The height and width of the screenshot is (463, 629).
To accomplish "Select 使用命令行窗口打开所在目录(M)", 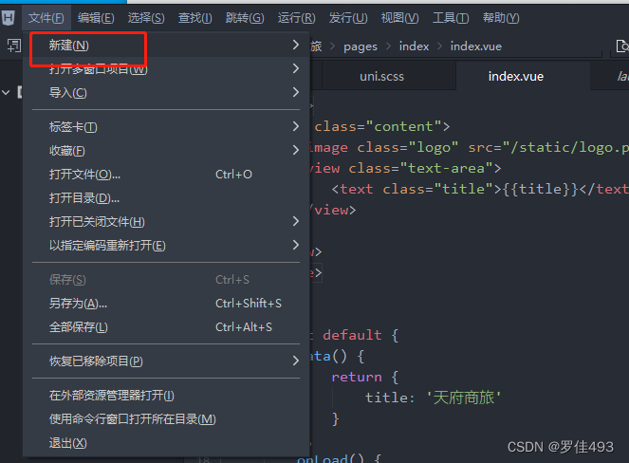I will click(133, 419).
